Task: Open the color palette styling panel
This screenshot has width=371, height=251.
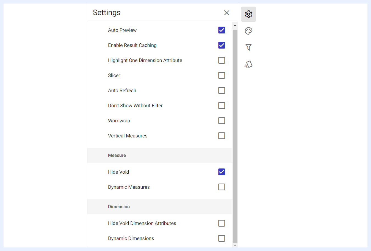Action: [248, 31]
